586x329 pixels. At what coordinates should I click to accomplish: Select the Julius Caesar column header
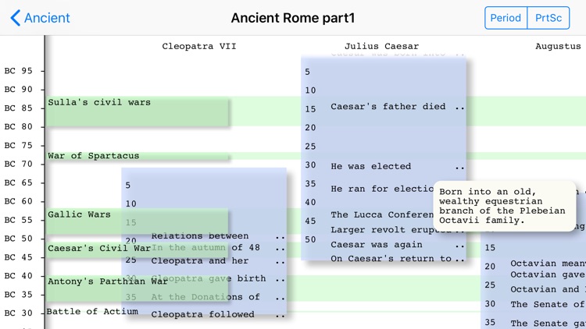click(x=381, y=46)
